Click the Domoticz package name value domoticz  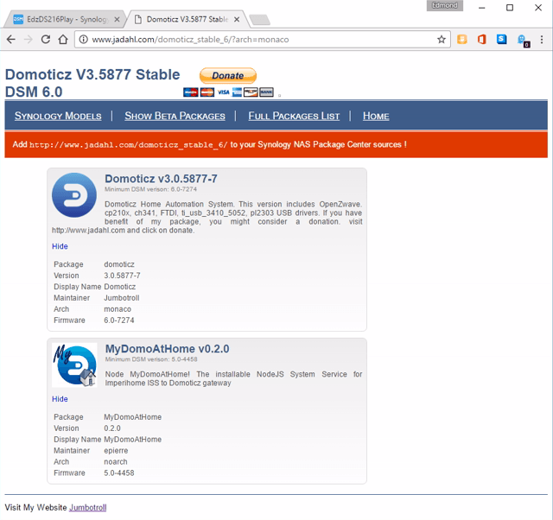[119, 264]
